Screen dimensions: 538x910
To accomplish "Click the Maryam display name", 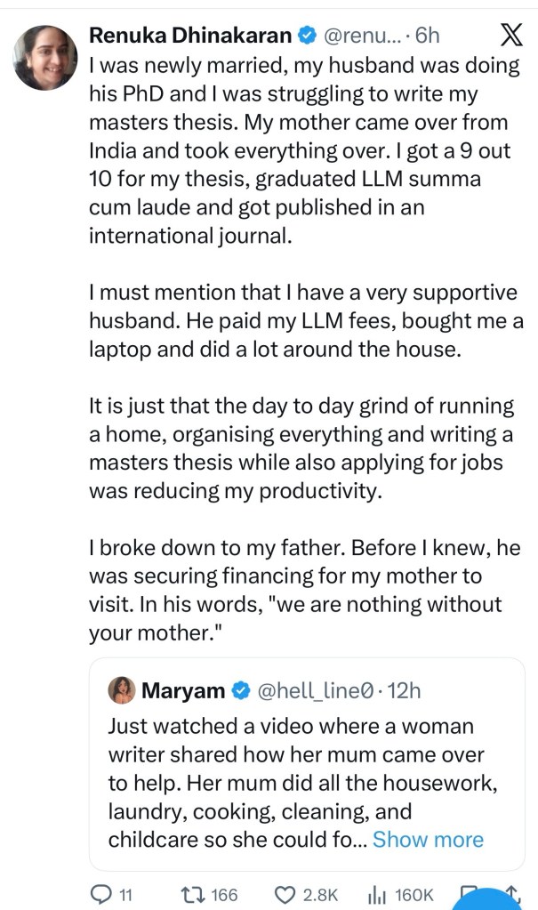I will (x=184, y=689).
